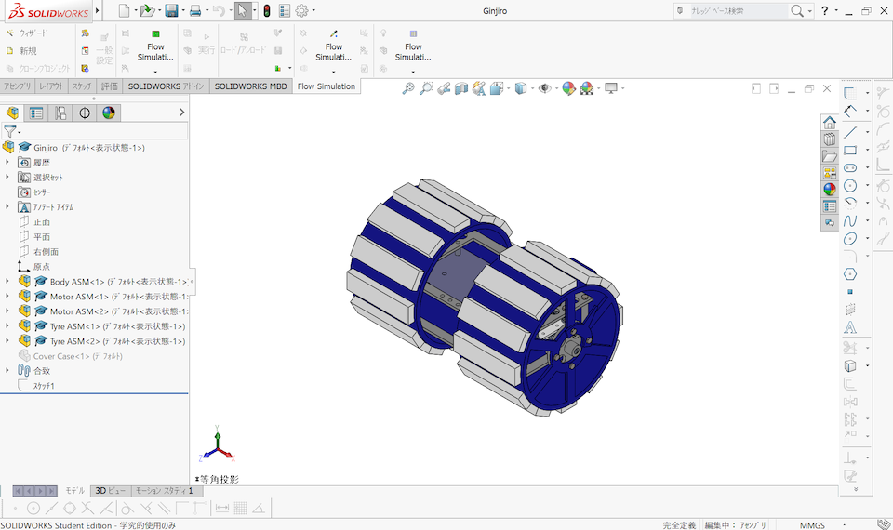Switch to the スケッチ tab

82,86
